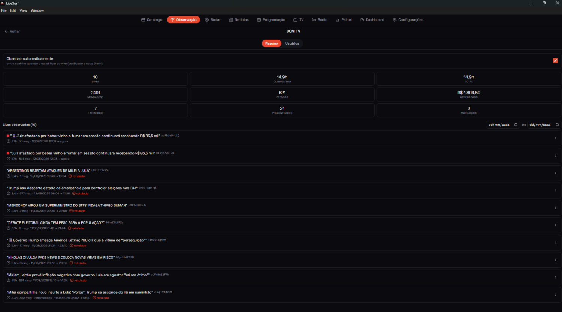
Task: Open the chevron on the Trump não descarta row
Action: tap(555, 190)
